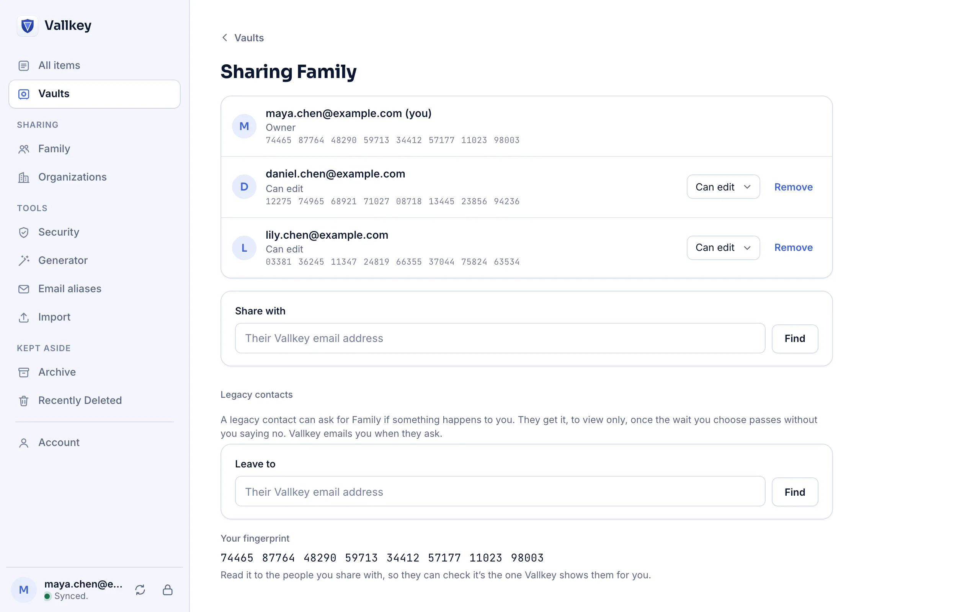Screen dimensions: 980x612
Task: Click the L avatar for lily.chen
Action: click(244, 248)
